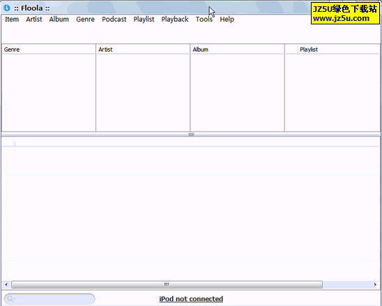Click the Artist column header

(x=143, y=49)
